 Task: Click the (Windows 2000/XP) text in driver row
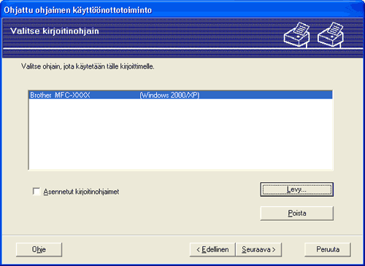169,95
